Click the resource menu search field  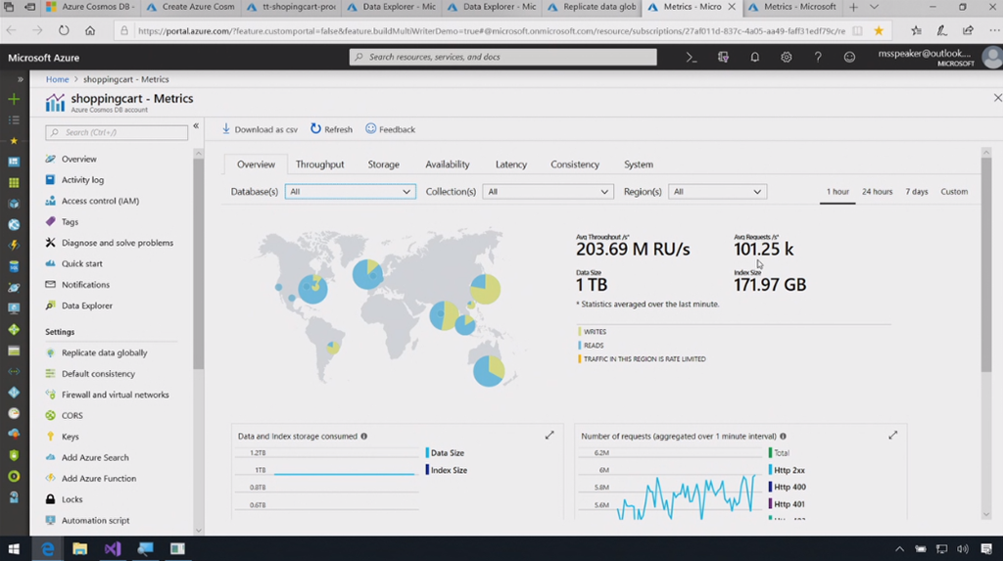tap(117, 132)
